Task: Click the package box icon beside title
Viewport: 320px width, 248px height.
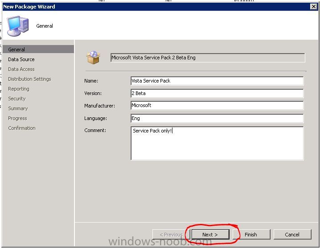Action: (93, 58)
